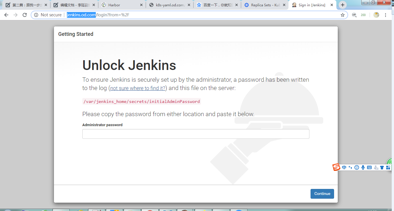Screen dimensions: 394x211
Task: Open the 'not sure where to find it?' link
Action: point(138,88)
